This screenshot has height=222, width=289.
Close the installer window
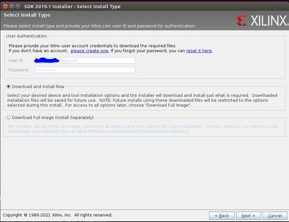tap(5, 6)
